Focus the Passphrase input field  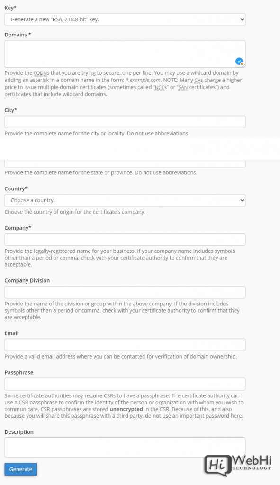[x=125, y=384]
